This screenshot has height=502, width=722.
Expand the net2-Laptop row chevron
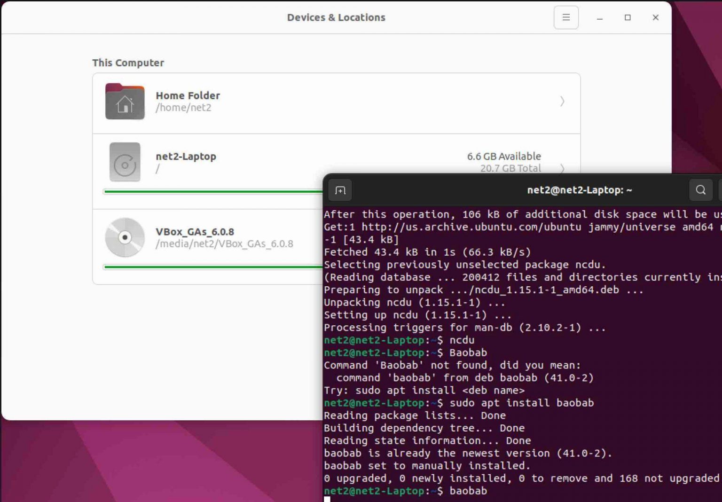562,168
